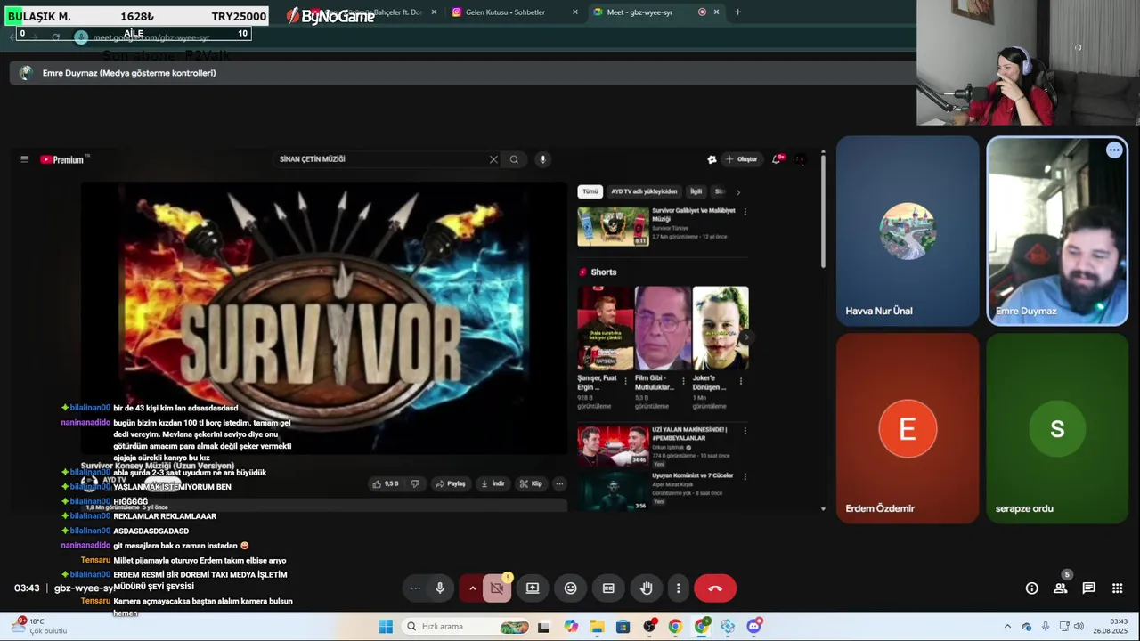1140x641 pixels.
Task: Open YouTube notifications bell
Action: point(777,159)
